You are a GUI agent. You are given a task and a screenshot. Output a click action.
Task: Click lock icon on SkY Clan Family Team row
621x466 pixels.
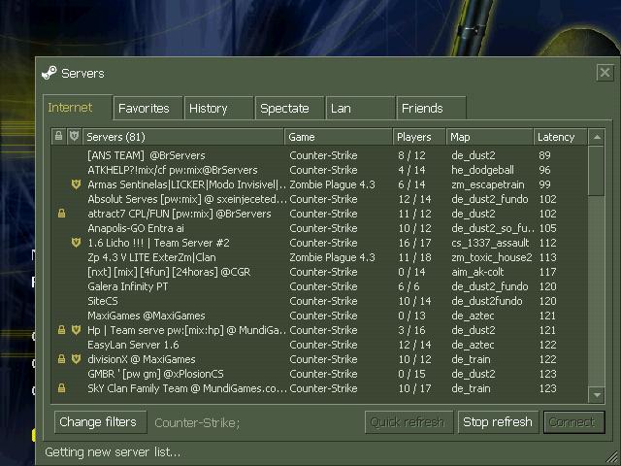(61, 388)
